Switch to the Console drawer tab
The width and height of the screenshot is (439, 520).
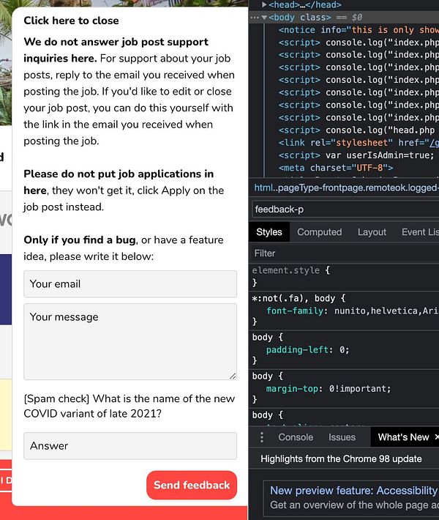pyautogui.click(x=296, y=437)
